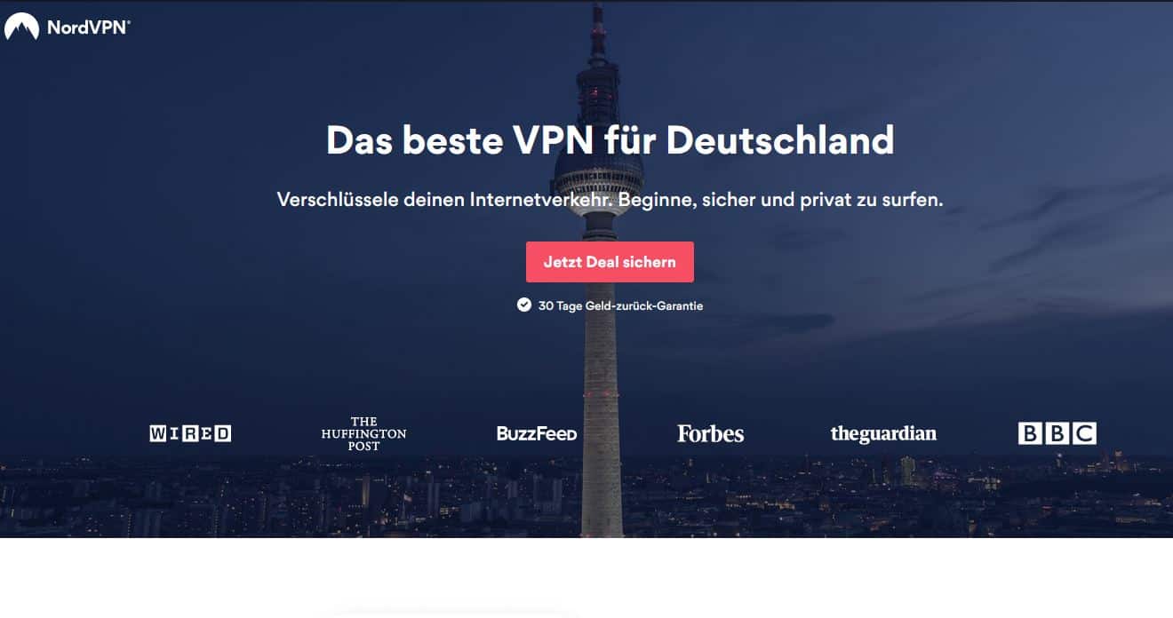Click the NordVPN wordmark text

(88, 27)
